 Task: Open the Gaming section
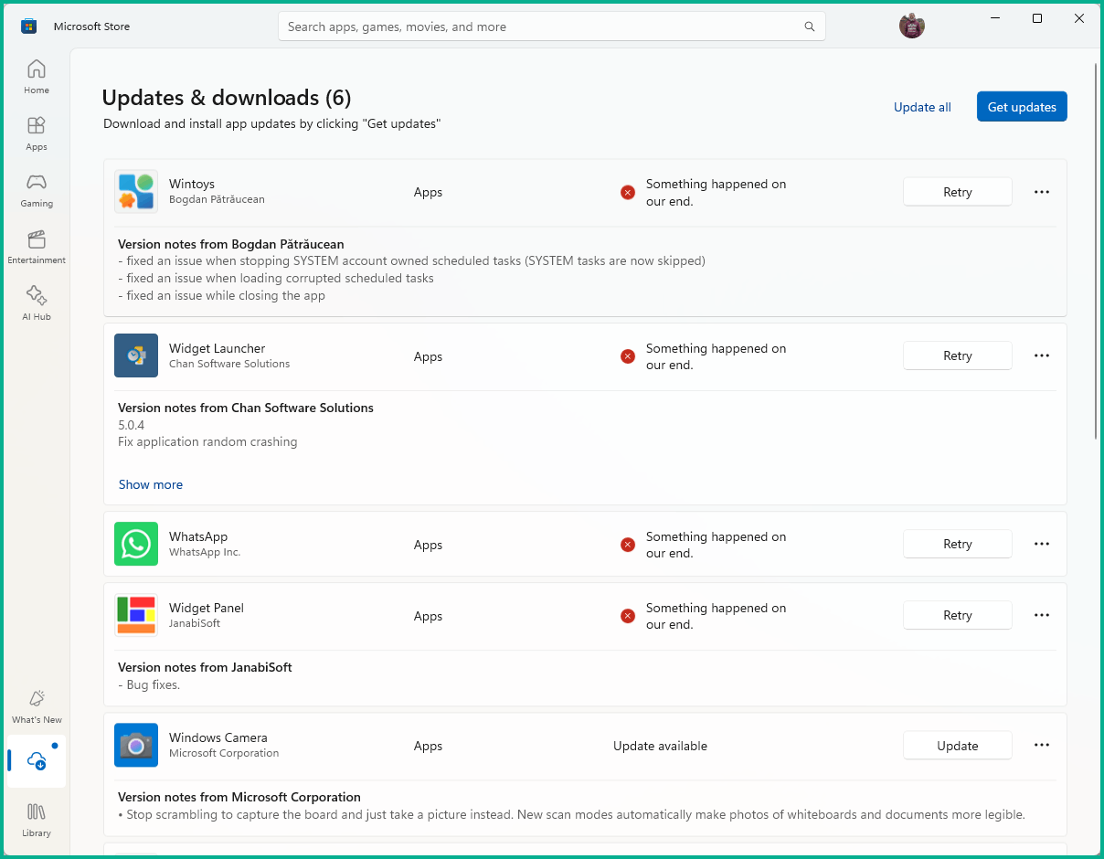[x=37, y=190]
